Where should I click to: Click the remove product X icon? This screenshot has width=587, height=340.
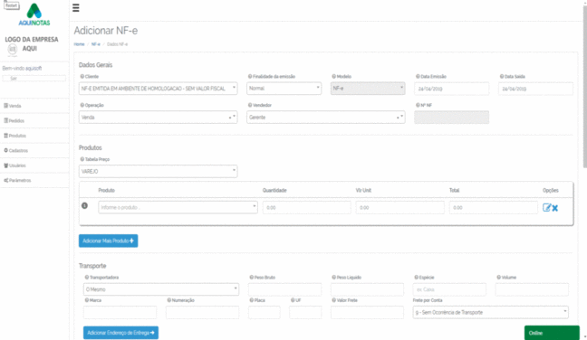(x=554, y=208)
